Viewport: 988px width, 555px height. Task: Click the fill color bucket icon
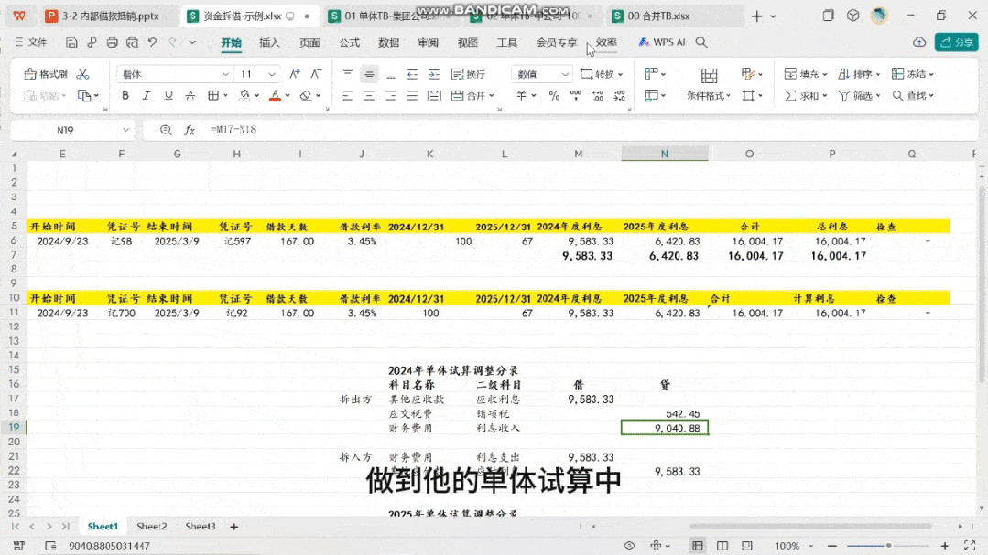(x=244, y=96)
